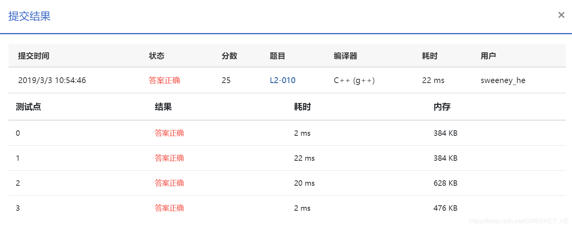Click the 384 KB memory for test point 0
Screen dimensions: 572x228
pos(445,133)
